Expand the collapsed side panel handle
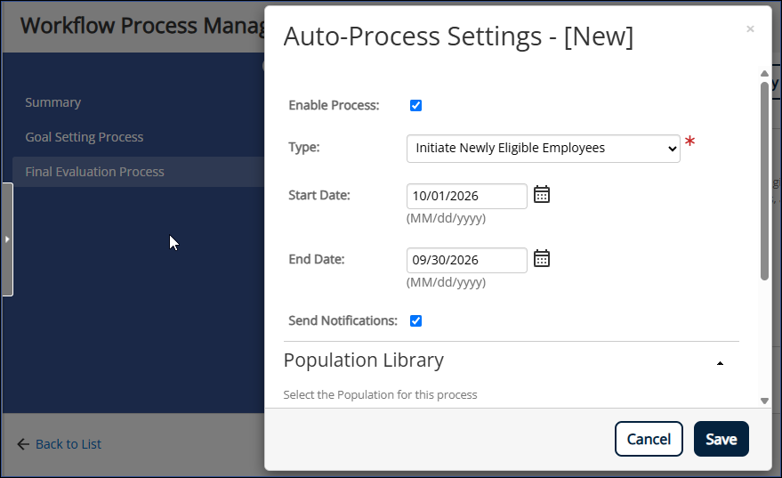This screenshot has height=478, width=782. click(7, 239)
